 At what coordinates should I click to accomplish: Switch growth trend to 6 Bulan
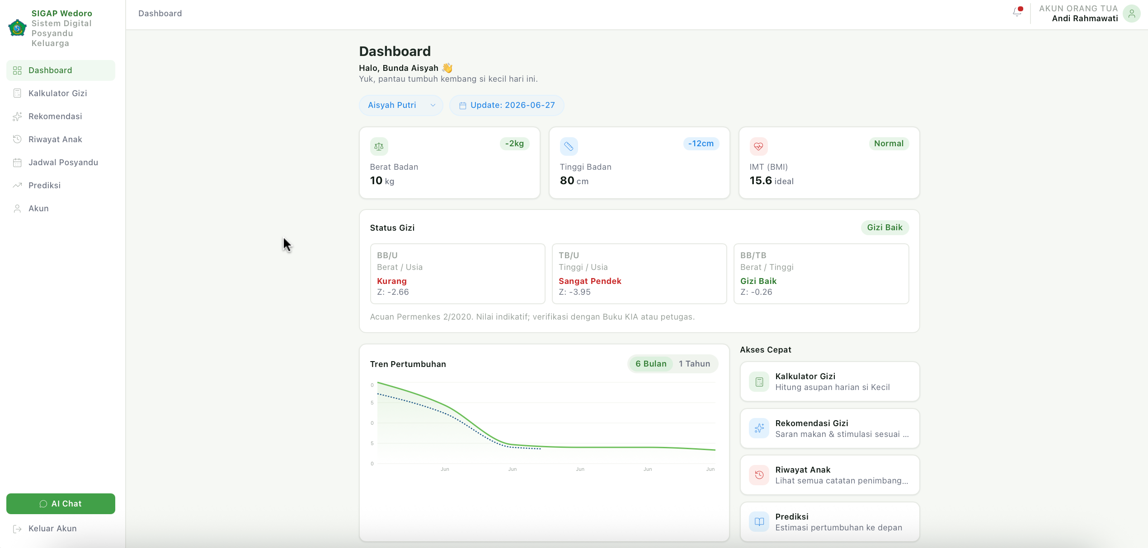click(x=651, y=364)
